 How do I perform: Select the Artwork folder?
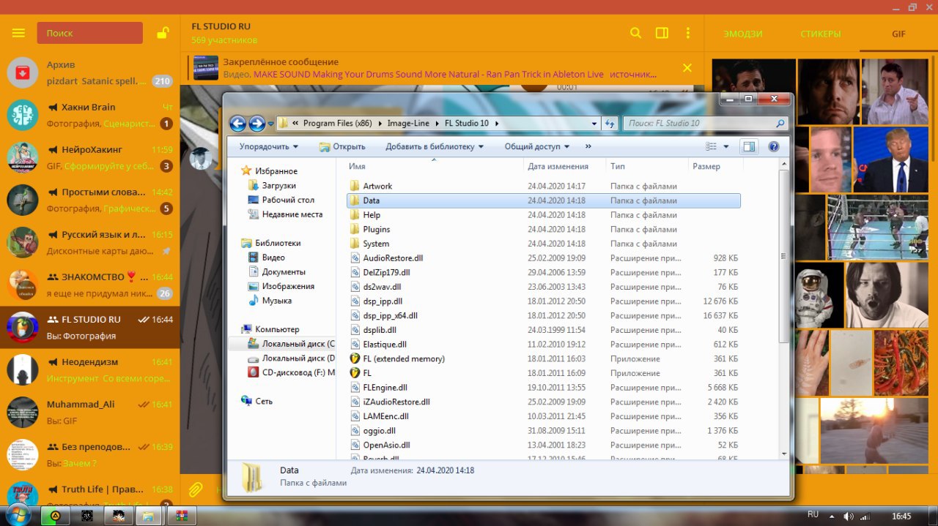543,186
